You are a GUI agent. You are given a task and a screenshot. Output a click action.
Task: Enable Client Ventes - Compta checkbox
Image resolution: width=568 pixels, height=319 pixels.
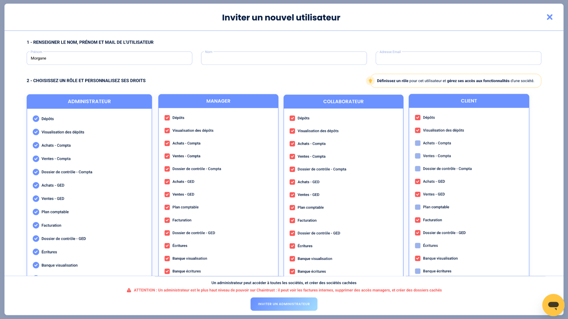click(418, 156)
